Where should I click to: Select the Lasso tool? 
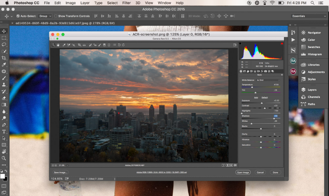[x=4, y=44]
